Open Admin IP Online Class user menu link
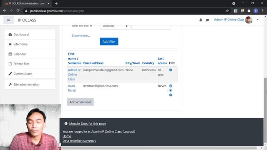The width and height of the screenshot is (267, 150). 229,20
